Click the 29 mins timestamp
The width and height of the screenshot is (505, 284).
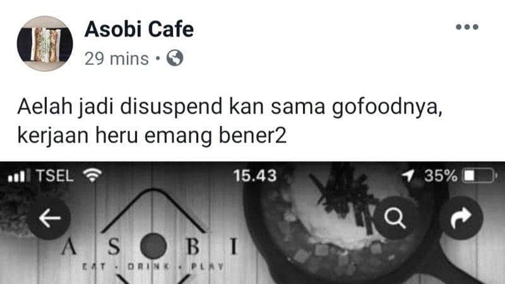point(117,59)
